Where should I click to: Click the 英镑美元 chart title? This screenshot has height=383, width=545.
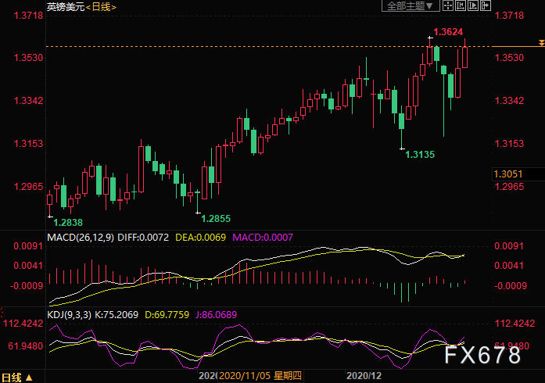point(63,7)
